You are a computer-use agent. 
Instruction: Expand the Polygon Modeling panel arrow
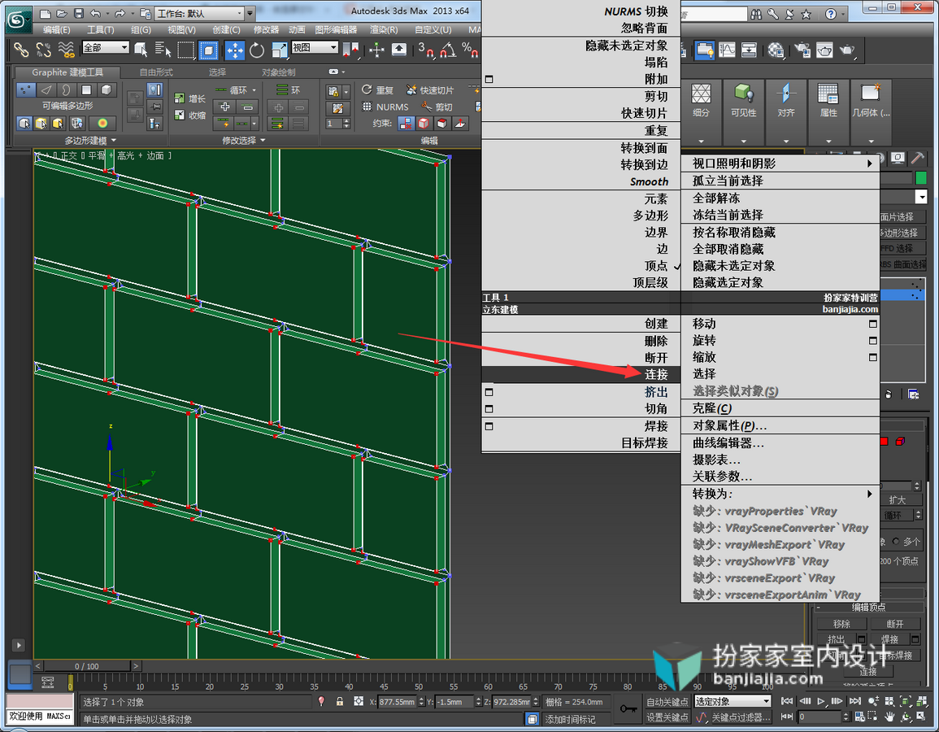(x=114, y=140)
